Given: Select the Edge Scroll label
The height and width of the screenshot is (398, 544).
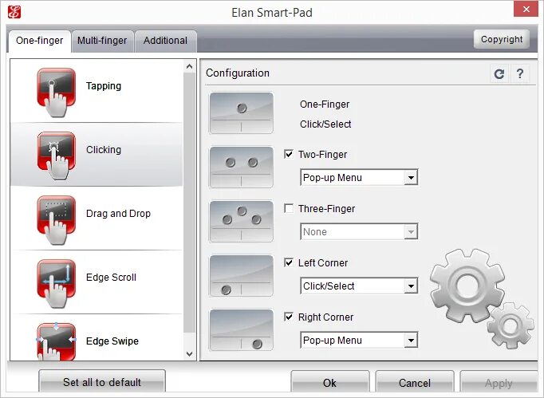Looking at the screenshot, I should pyautogui.click(x=111, y=278).
